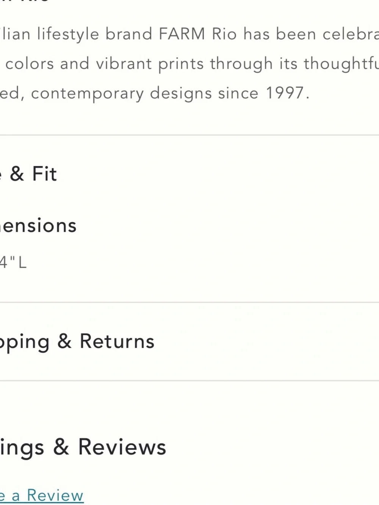Click the FARM Rio brand name in description
Image resolution: width=379 pixels, height=505 pixels.
[x=198, y=34]
